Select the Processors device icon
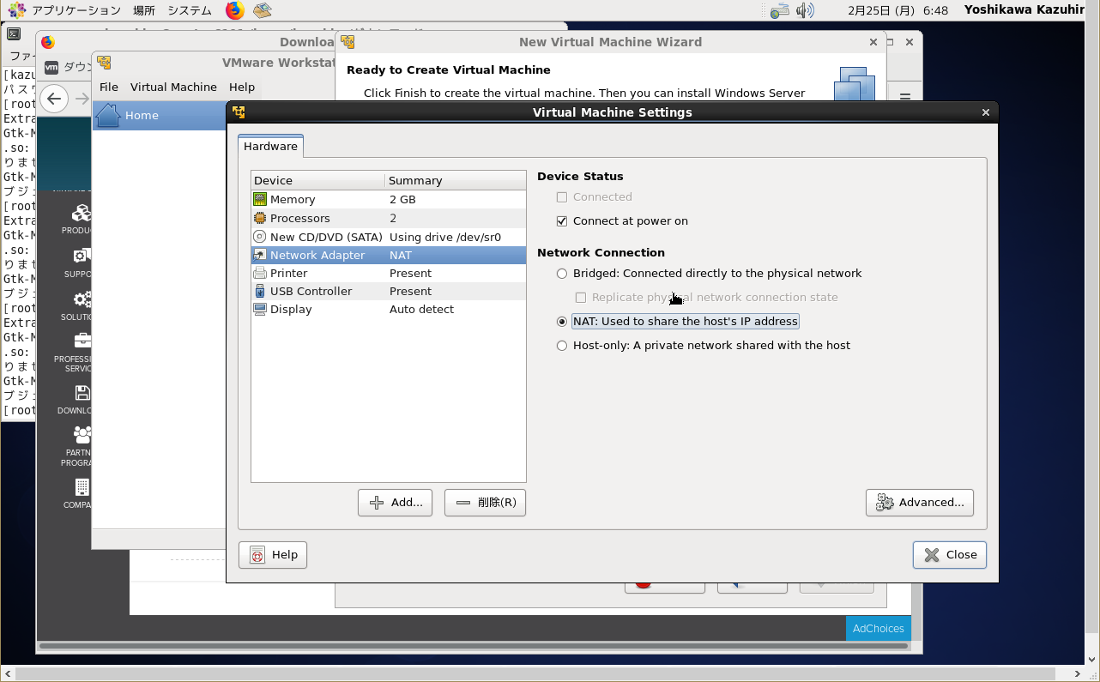1100x682 pixels. 260,218
